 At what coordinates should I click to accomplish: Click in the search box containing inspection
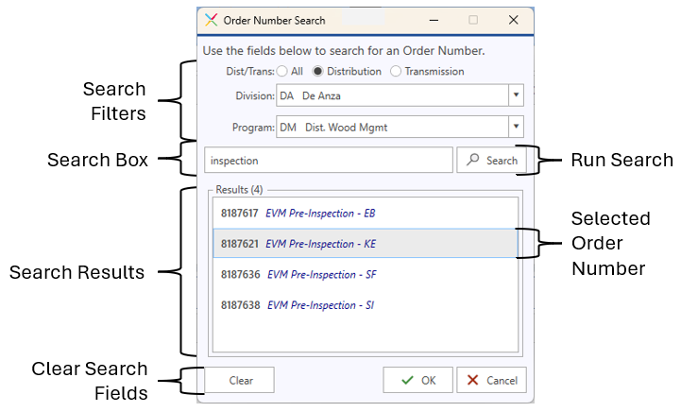point(328,161)
